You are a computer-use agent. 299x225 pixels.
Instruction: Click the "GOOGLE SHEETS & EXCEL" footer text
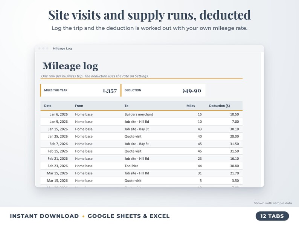tap(128, 216)
